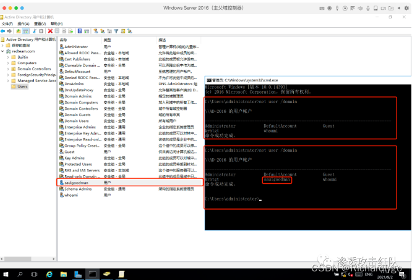Click the ENG input language indicator
The height and width of the screenshot is (280, 412).
(x=369, y=274)
